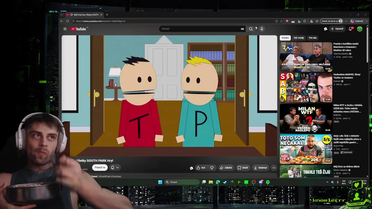Click the "Zdieľať" share button
This screenshot has height=209, width=372.
pyautogui.click(x=226, y=168)
